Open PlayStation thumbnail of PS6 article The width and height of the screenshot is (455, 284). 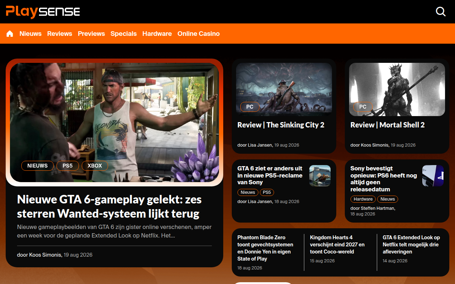click(x=433, y=176)
